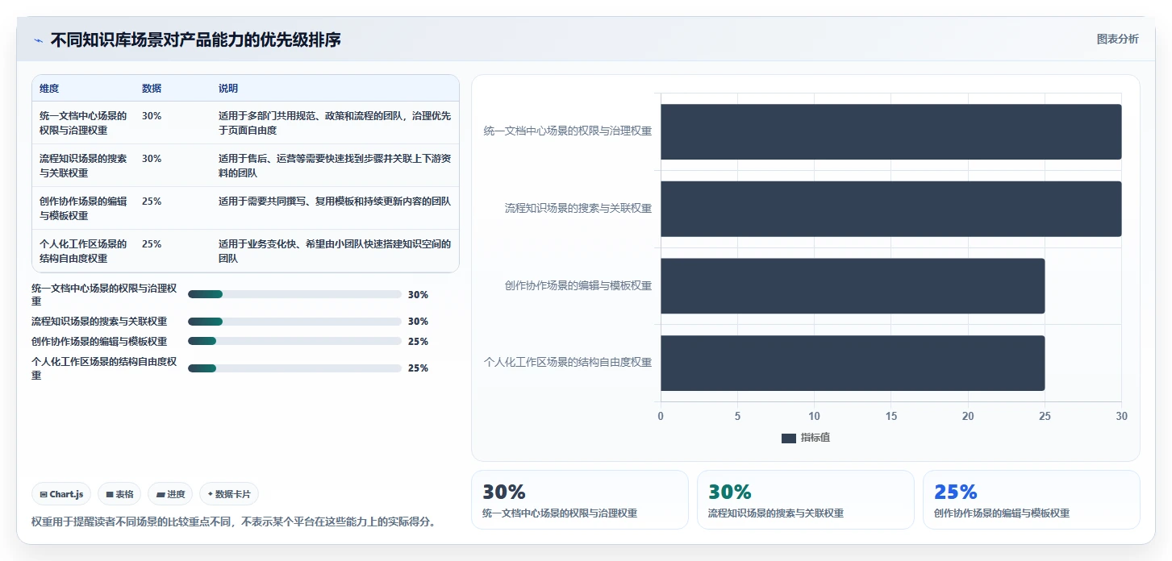Click the 维度 column header
This screenshot has width=1172, height=561.
(x=49, y=88)
